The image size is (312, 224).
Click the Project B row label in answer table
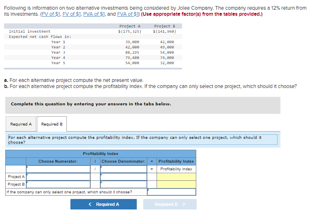click(16, 184)
